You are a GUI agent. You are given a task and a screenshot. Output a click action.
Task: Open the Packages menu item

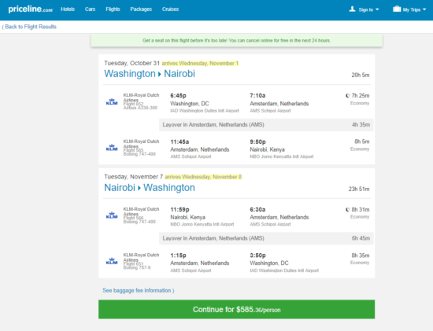point(141,9)
